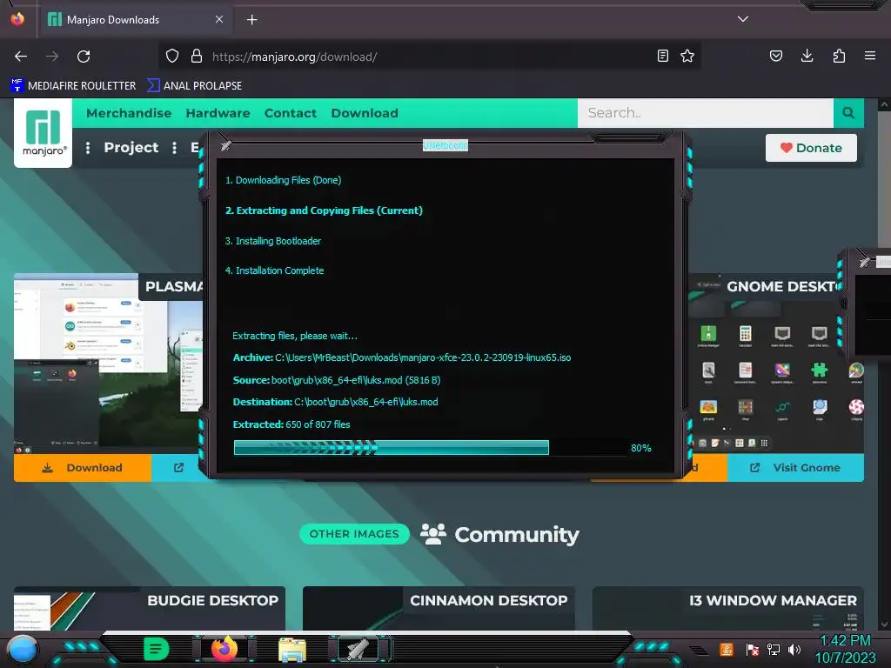Click the Java tray icon
The height and width of the screenshot is (668, 891).
pyautogui.click(x=726, y=649)
